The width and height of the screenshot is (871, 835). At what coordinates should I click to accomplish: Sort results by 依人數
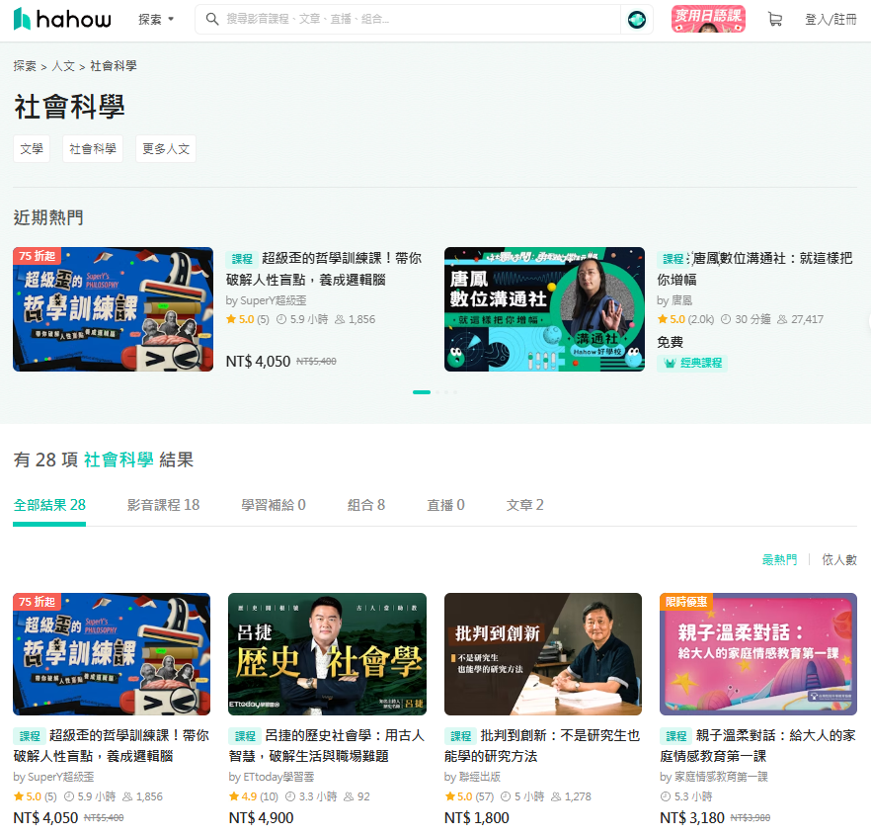click(x=839, y=560)
